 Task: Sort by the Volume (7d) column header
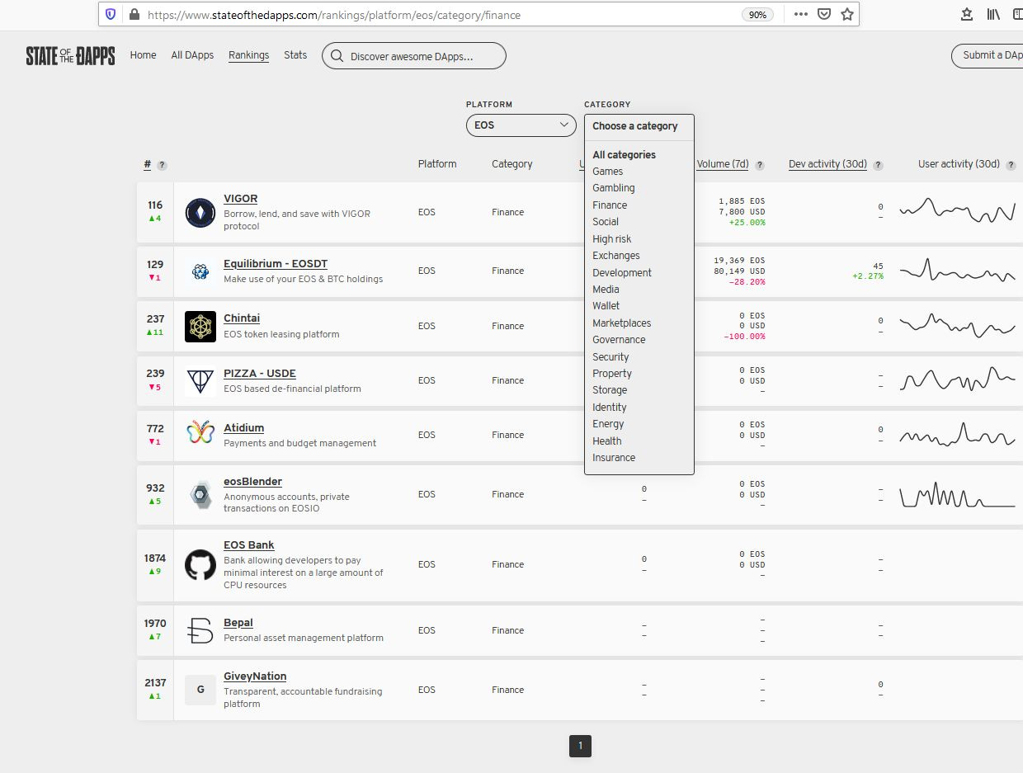click(x=723, y=164)
